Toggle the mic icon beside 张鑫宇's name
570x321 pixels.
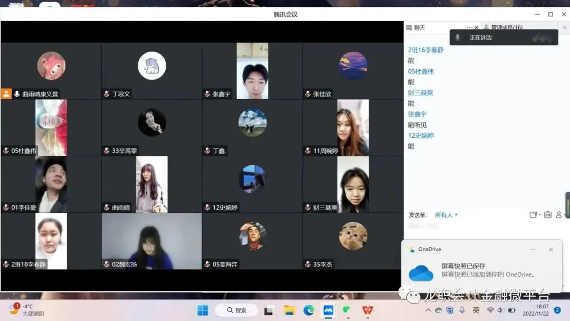(207, 94)
